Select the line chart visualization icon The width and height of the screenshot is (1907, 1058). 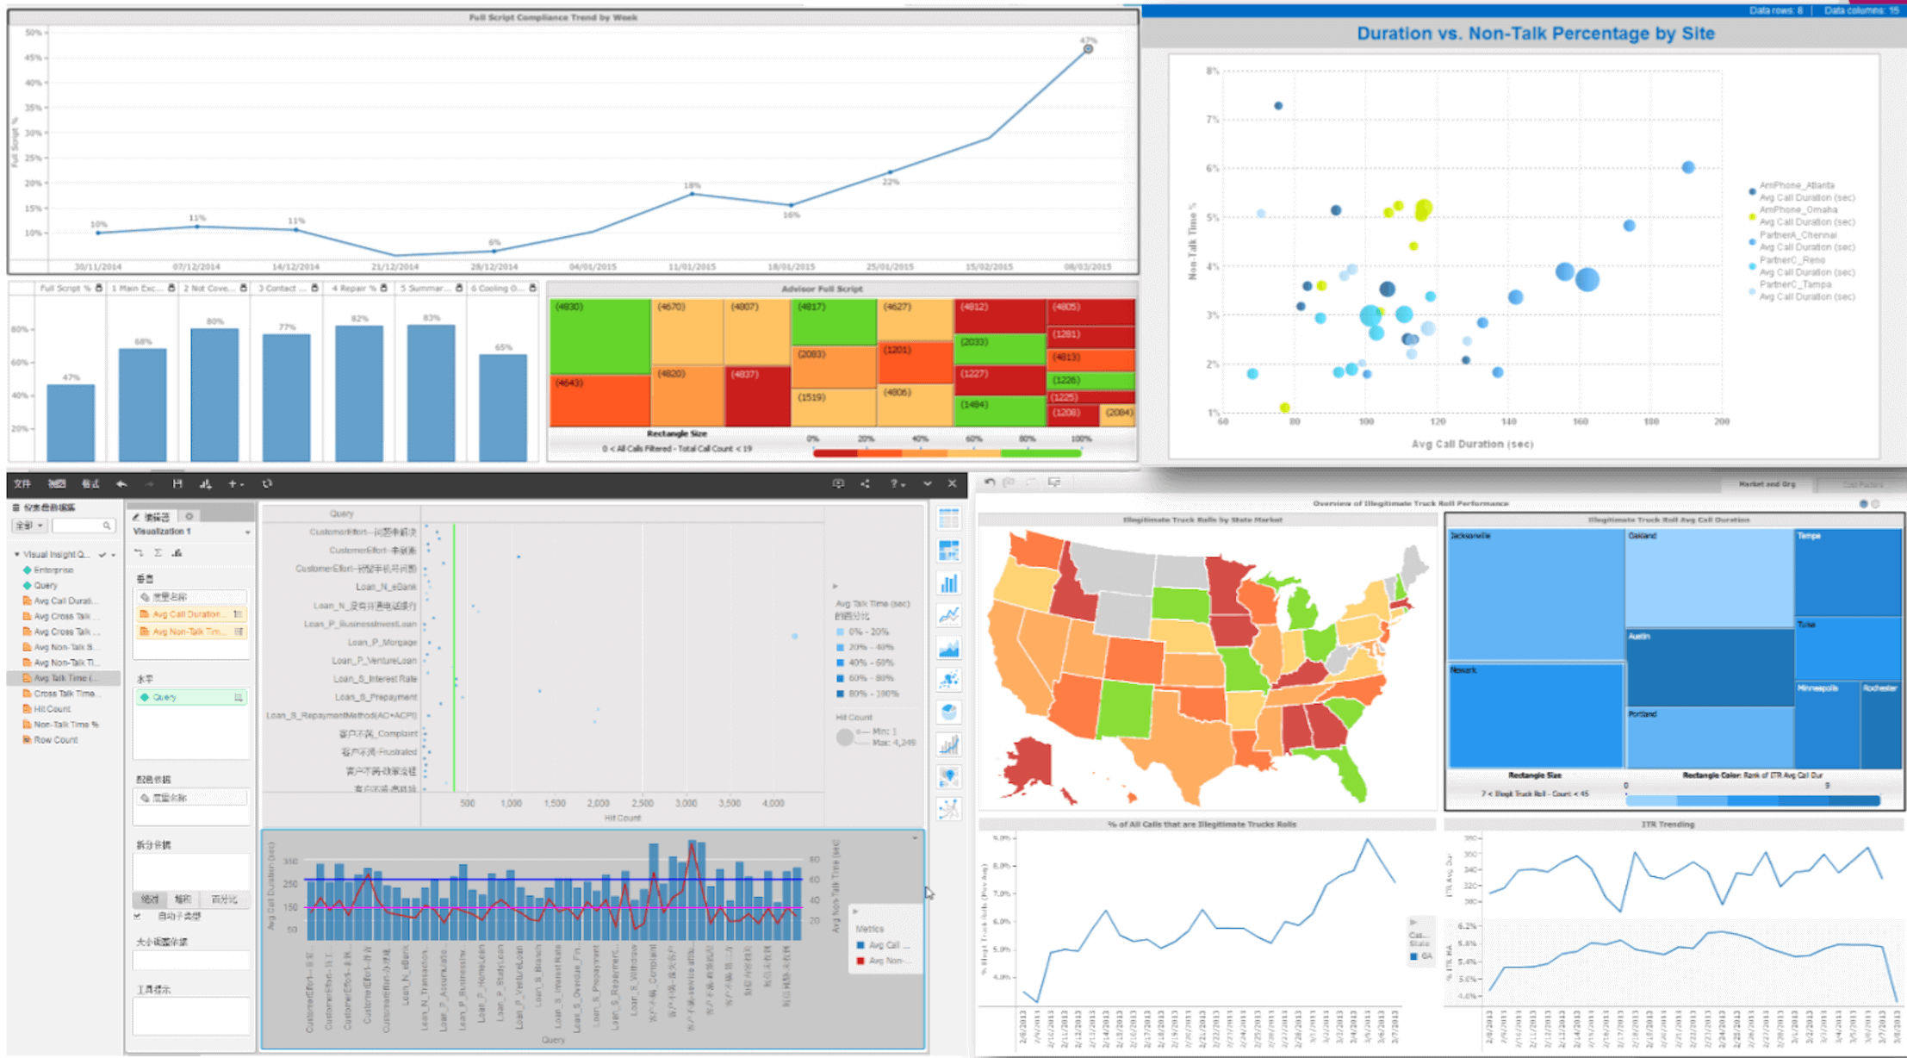pyautogui.click(x=948, y=615)
